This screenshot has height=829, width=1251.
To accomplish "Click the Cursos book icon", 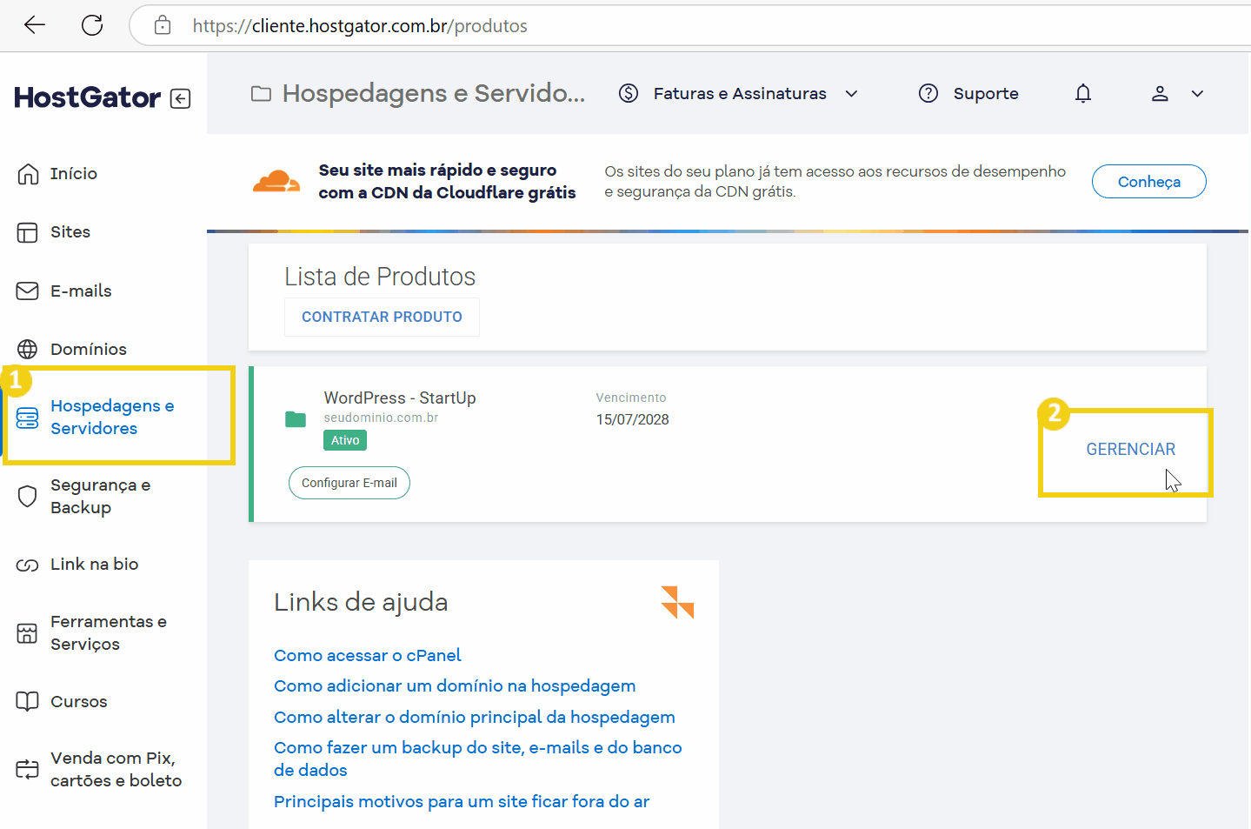I will tap(28, 701).
